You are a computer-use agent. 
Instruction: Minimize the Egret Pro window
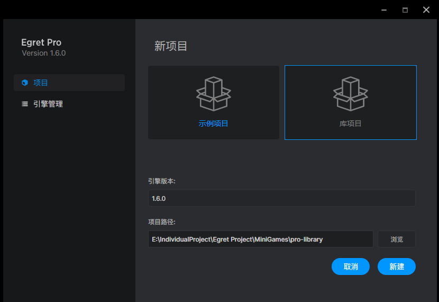point(384,10)
